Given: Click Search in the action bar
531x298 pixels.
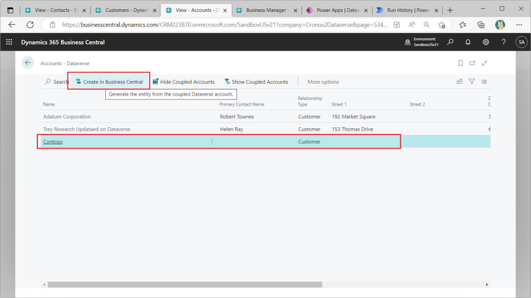Looking at the screenshot, I should [x=57, y=82].
